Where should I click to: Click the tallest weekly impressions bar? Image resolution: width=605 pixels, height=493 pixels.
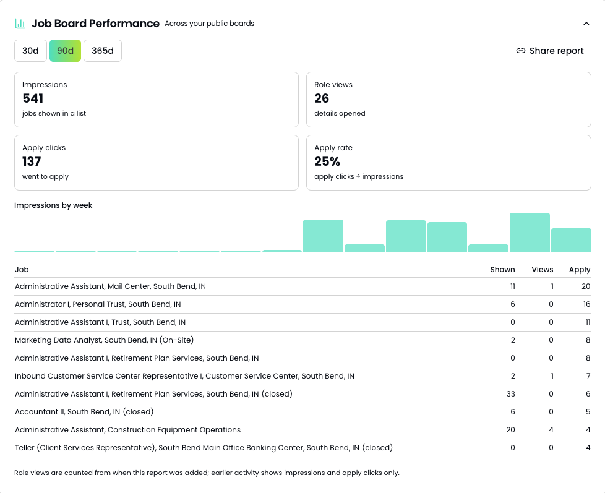[530, 233]
